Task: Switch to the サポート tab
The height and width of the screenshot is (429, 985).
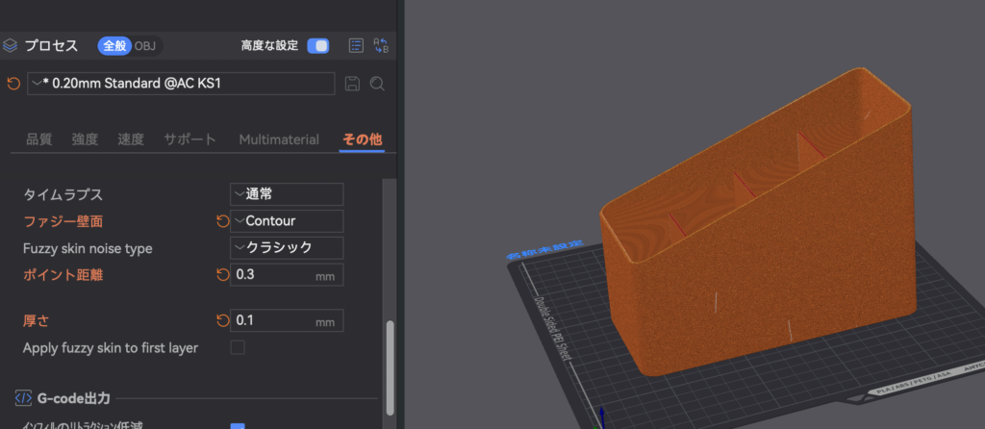Action: [x=189, y=139]
